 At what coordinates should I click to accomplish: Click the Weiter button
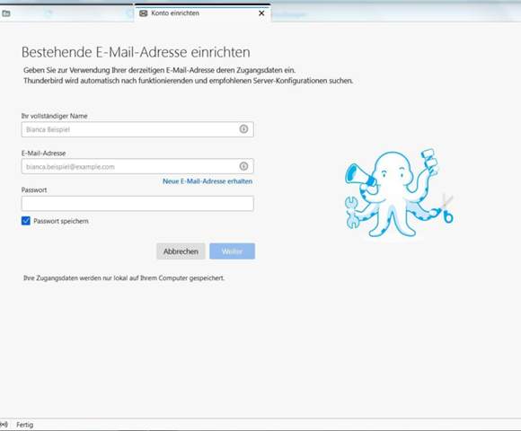232,251
